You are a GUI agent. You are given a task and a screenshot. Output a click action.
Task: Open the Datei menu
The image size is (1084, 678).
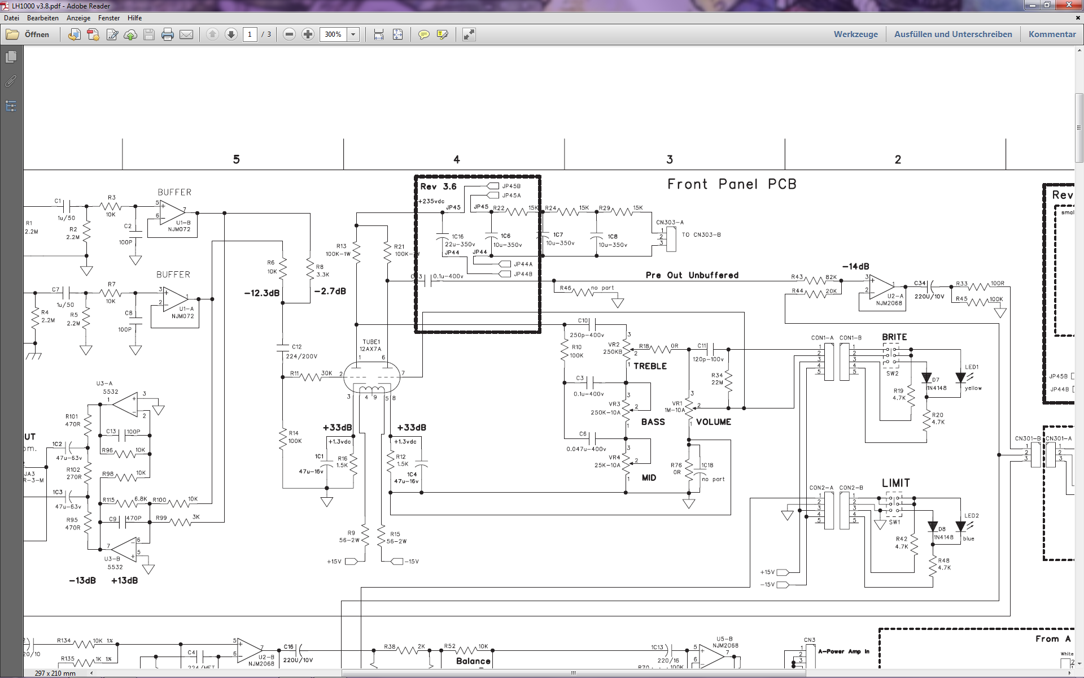coord(11,18)
